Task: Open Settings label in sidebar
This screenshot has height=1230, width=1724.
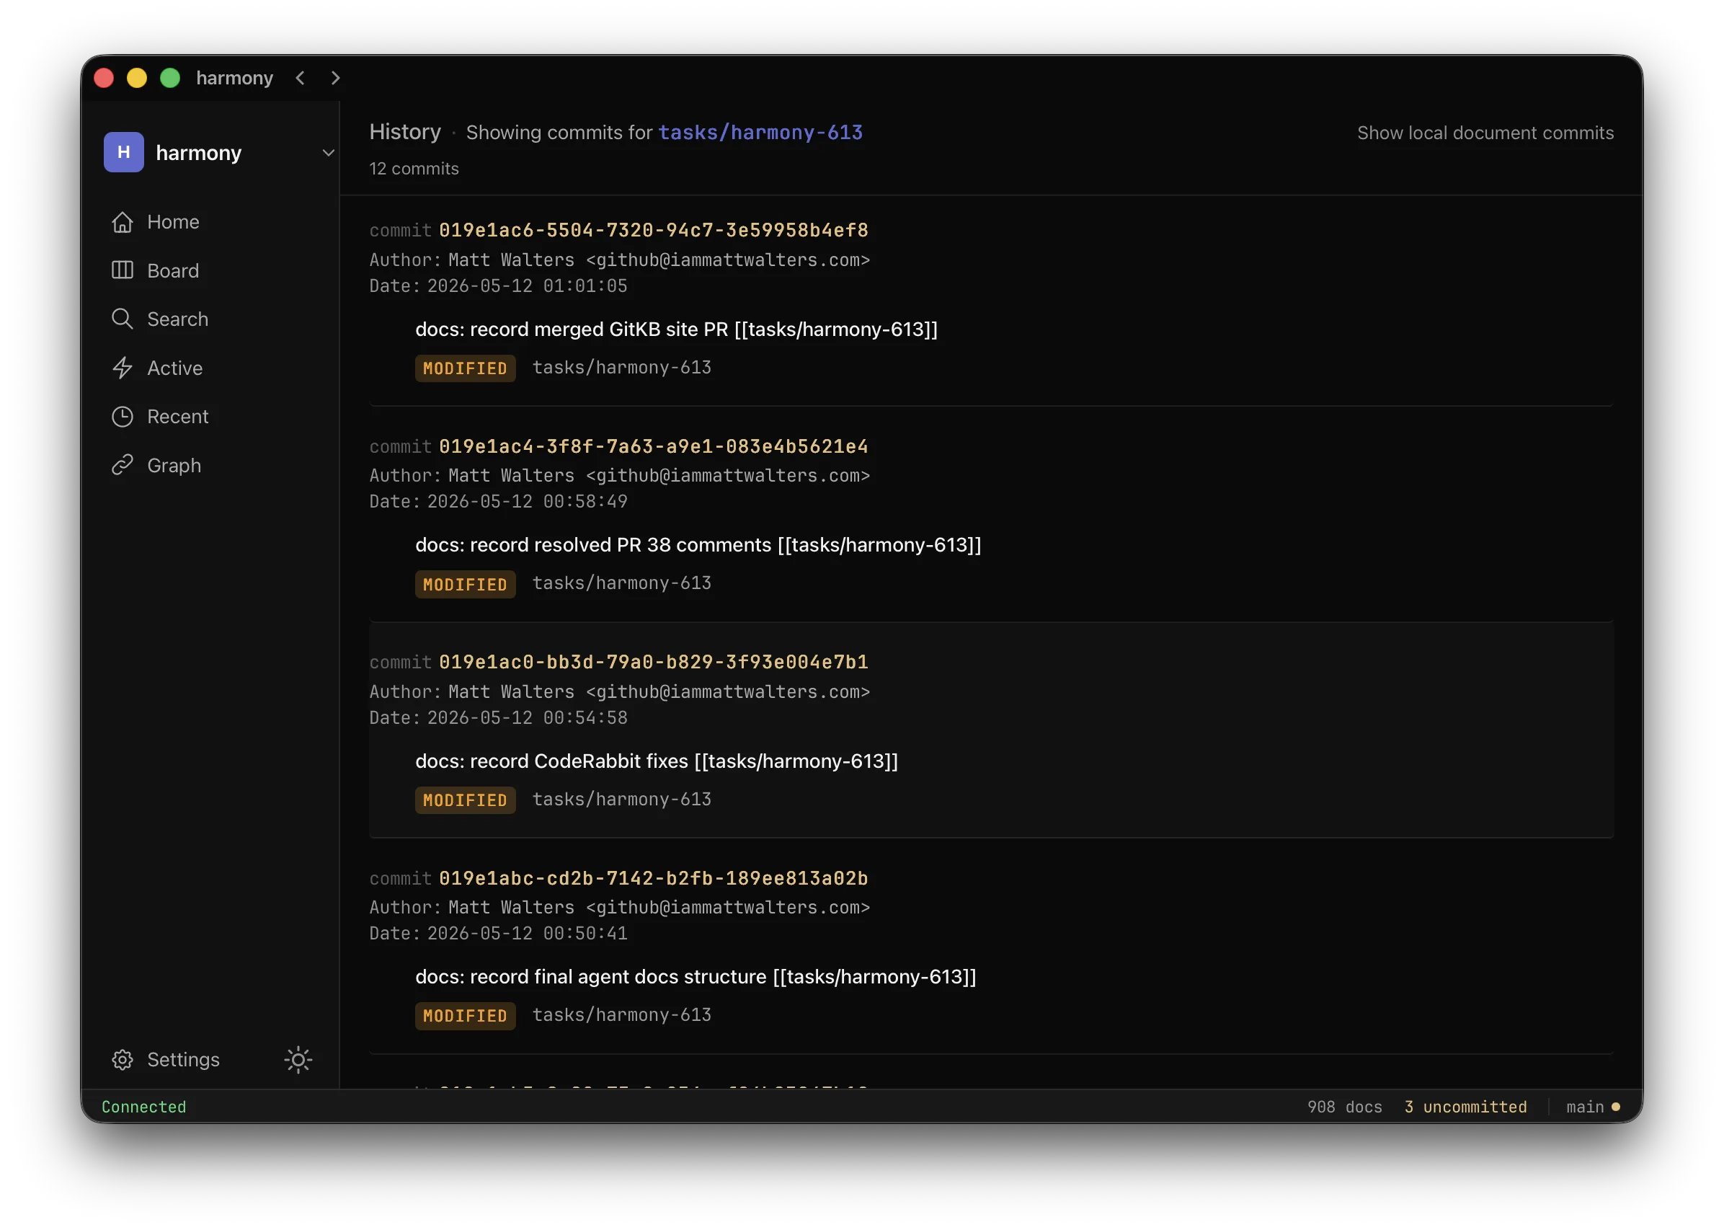Action: pyautogui.click(x=183, y=1060)
